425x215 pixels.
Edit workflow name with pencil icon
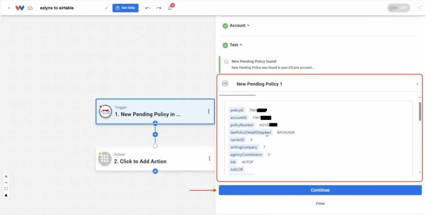click(106, 8)
